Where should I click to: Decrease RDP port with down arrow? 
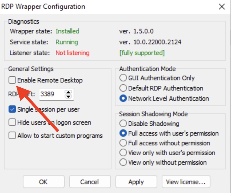click(x=68, y=96)
